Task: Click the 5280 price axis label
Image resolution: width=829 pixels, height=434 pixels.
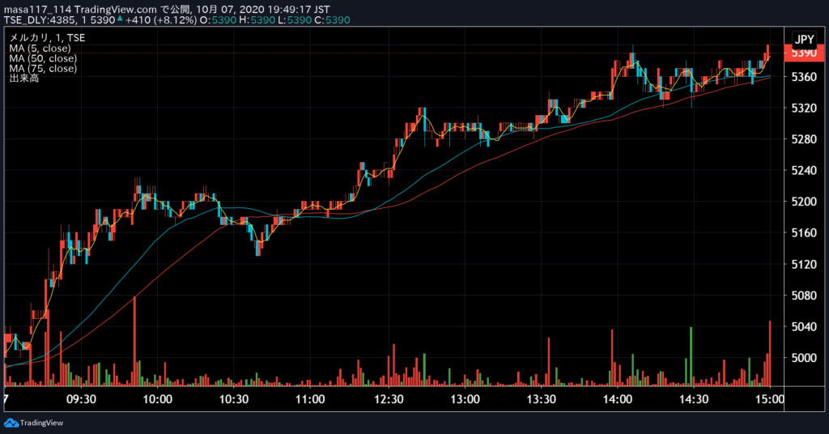Action: (804, 139)
